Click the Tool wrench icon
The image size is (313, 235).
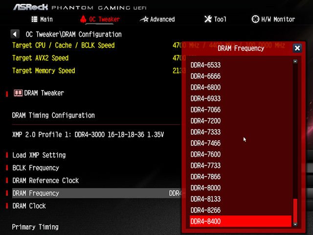pos(208,19)
